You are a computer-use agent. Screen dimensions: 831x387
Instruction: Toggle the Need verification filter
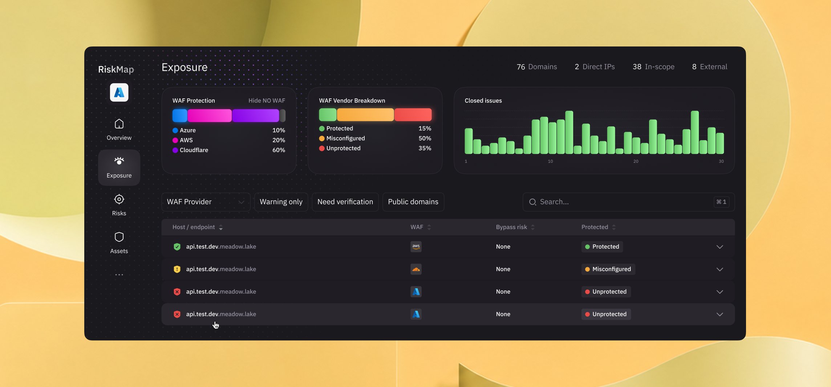(x=345, y=202)
